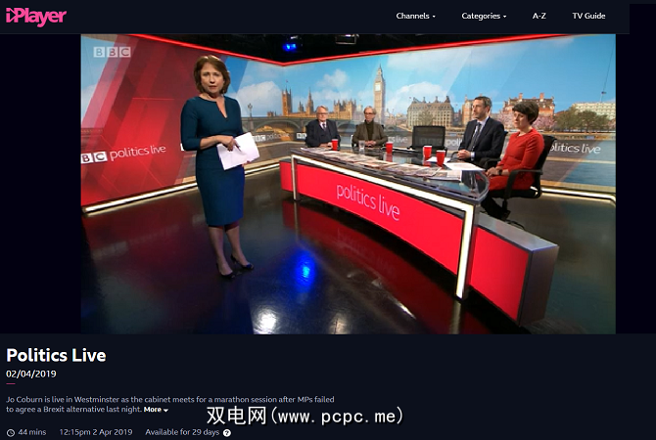Open the Categories dropdown menu

(484, 16)
